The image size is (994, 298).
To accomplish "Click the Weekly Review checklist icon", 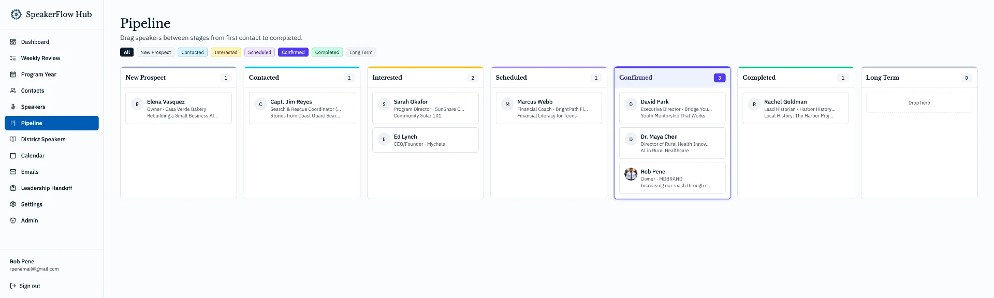I will [x=13, y=58].
